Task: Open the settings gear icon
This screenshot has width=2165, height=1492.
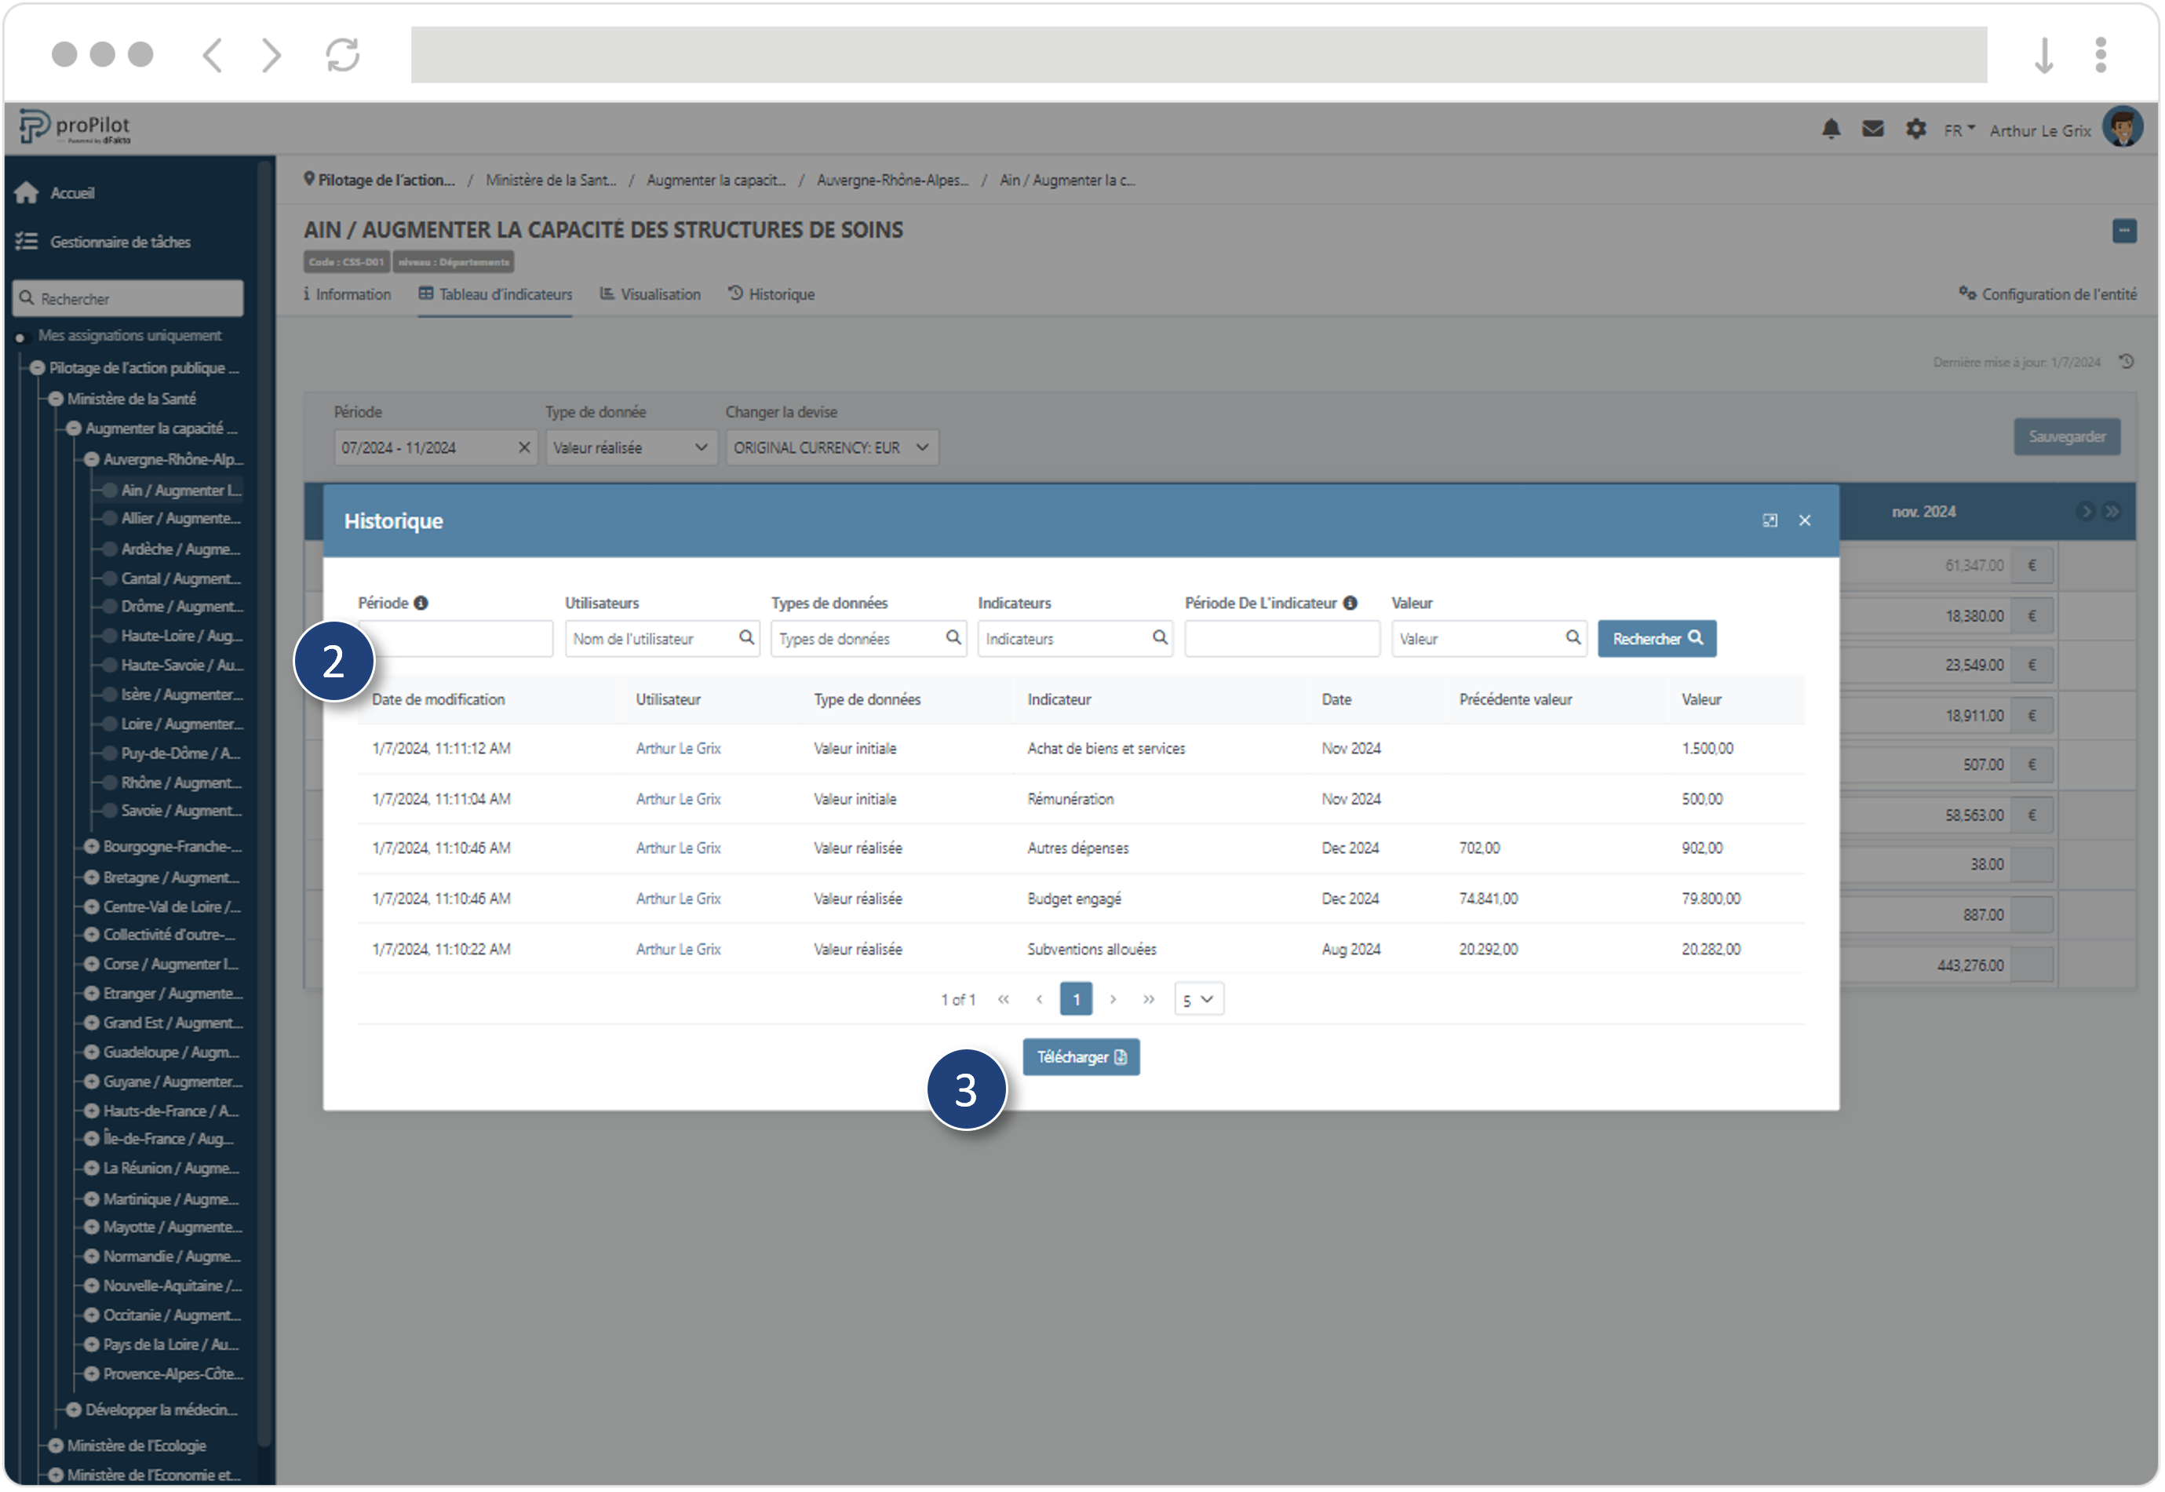Action: [1915, 129]
